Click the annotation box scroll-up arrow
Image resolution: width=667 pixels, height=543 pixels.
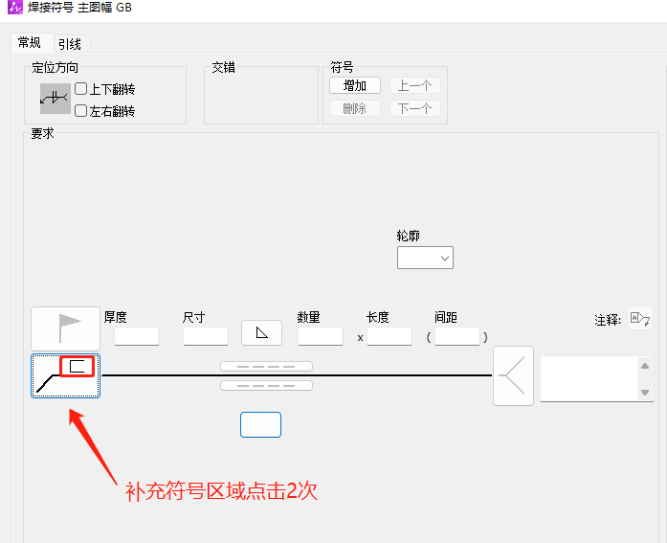(x=645, y=366)
